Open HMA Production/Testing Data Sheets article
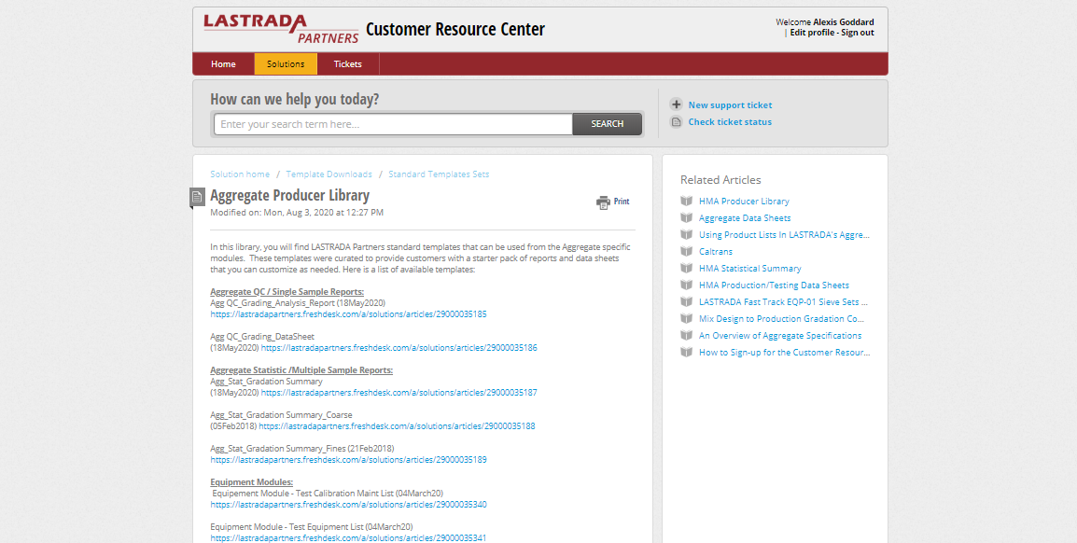 click(774, 285)
